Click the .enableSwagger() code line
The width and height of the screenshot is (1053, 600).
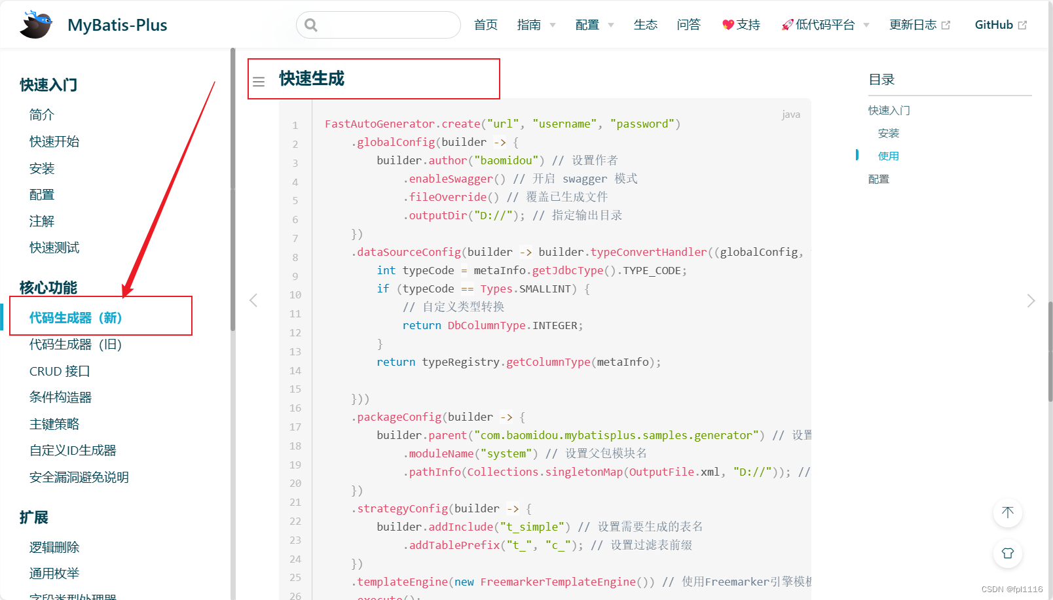pyautogui.click(x=520, y=179)
